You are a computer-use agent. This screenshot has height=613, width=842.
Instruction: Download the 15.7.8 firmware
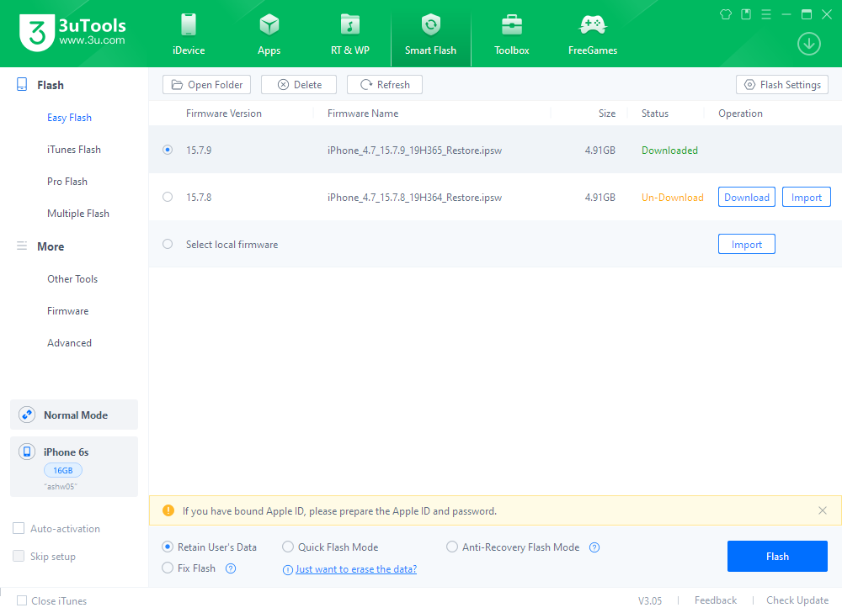746,198
